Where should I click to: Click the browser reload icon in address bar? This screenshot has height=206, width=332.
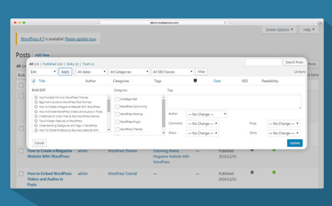[x=225, y=22]
